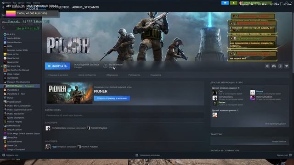Show game info icon
The image size is (294, 165).
click(x=280, y=66)
